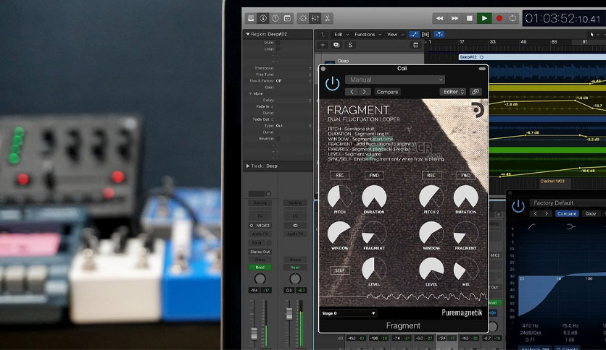This screenshot has height=350, width=606.
Task: Toggle the Cycle loop button
Action: pyautogui.click(x=513, y=18)
